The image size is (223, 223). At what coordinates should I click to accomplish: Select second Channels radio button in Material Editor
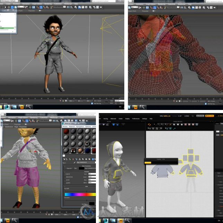click(x=65, y=177)
